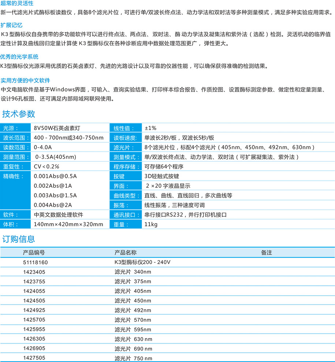Click 滤光片 690 nm product name

133,348
